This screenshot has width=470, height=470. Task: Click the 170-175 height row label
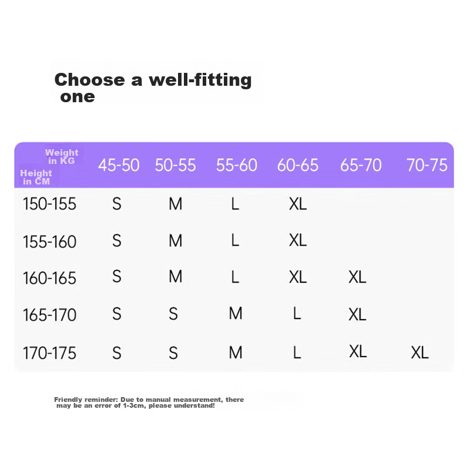pos(49,353)
